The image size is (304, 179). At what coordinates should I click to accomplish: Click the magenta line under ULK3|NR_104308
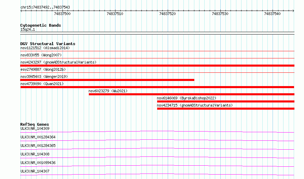[157, 157]
